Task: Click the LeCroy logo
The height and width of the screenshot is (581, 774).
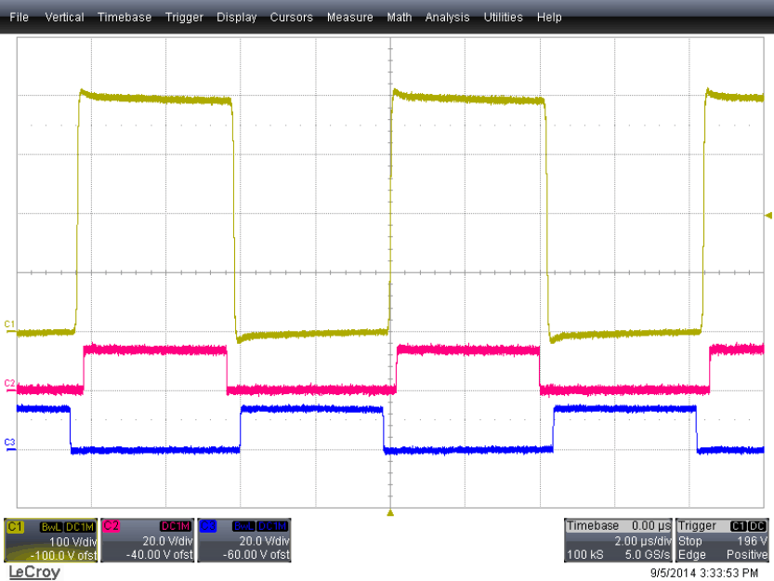Action: [33, 572]
